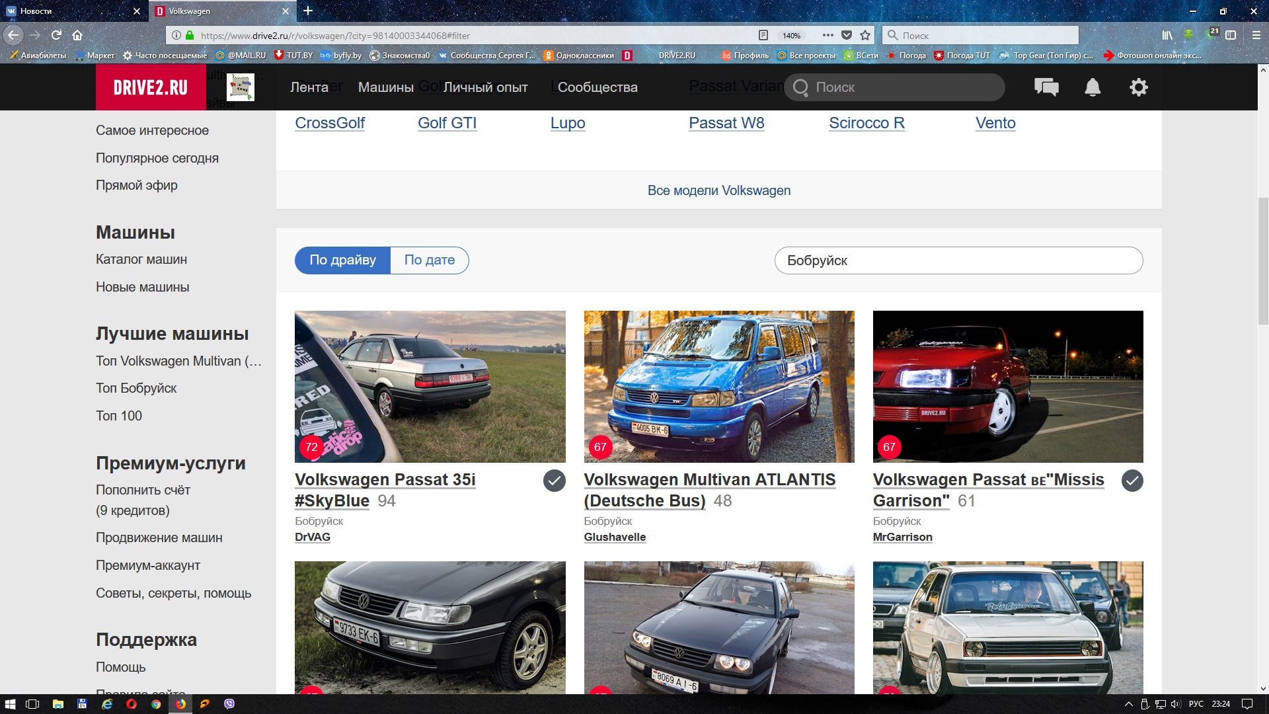
Task: Launch File Explorer from taskbar
Action: coord(58,704)
